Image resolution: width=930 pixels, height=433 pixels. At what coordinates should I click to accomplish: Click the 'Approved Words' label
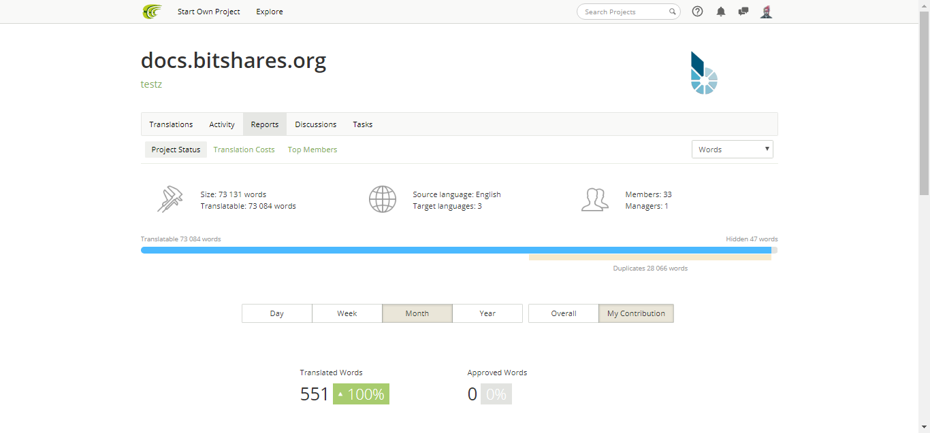pyautogui.click(x=497, y=373)
